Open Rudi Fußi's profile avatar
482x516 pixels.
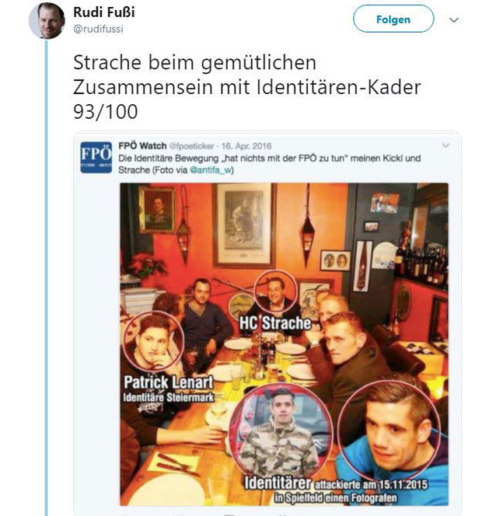[47, 21]
